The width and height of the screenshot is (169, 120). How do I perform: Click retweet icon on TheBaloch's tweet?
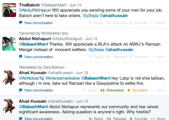click(109, 23)
